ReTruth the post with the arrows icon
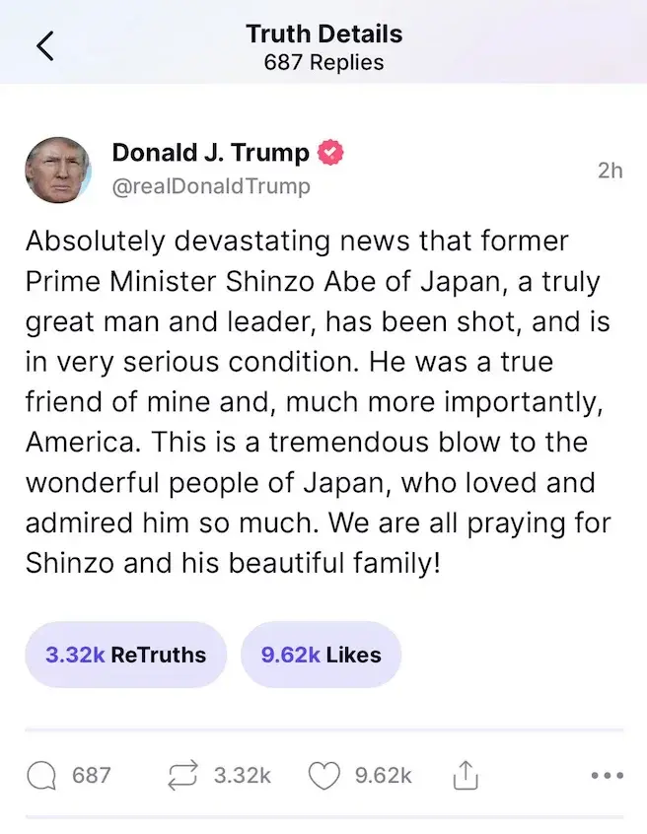647x834 pixels. [183, 776]
